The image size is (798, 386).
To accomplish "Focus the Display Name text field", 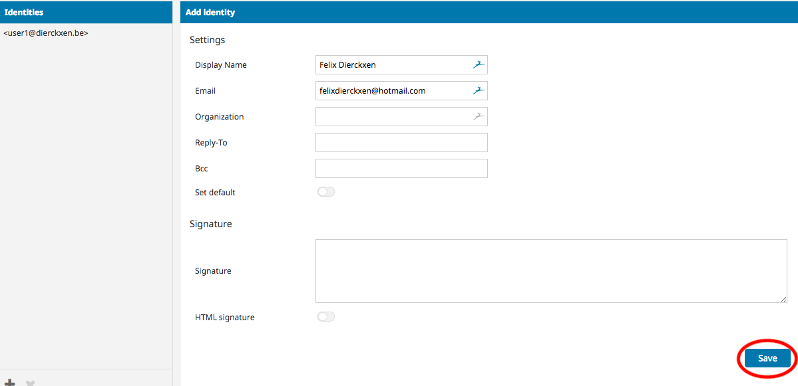I will click(393, 65).
